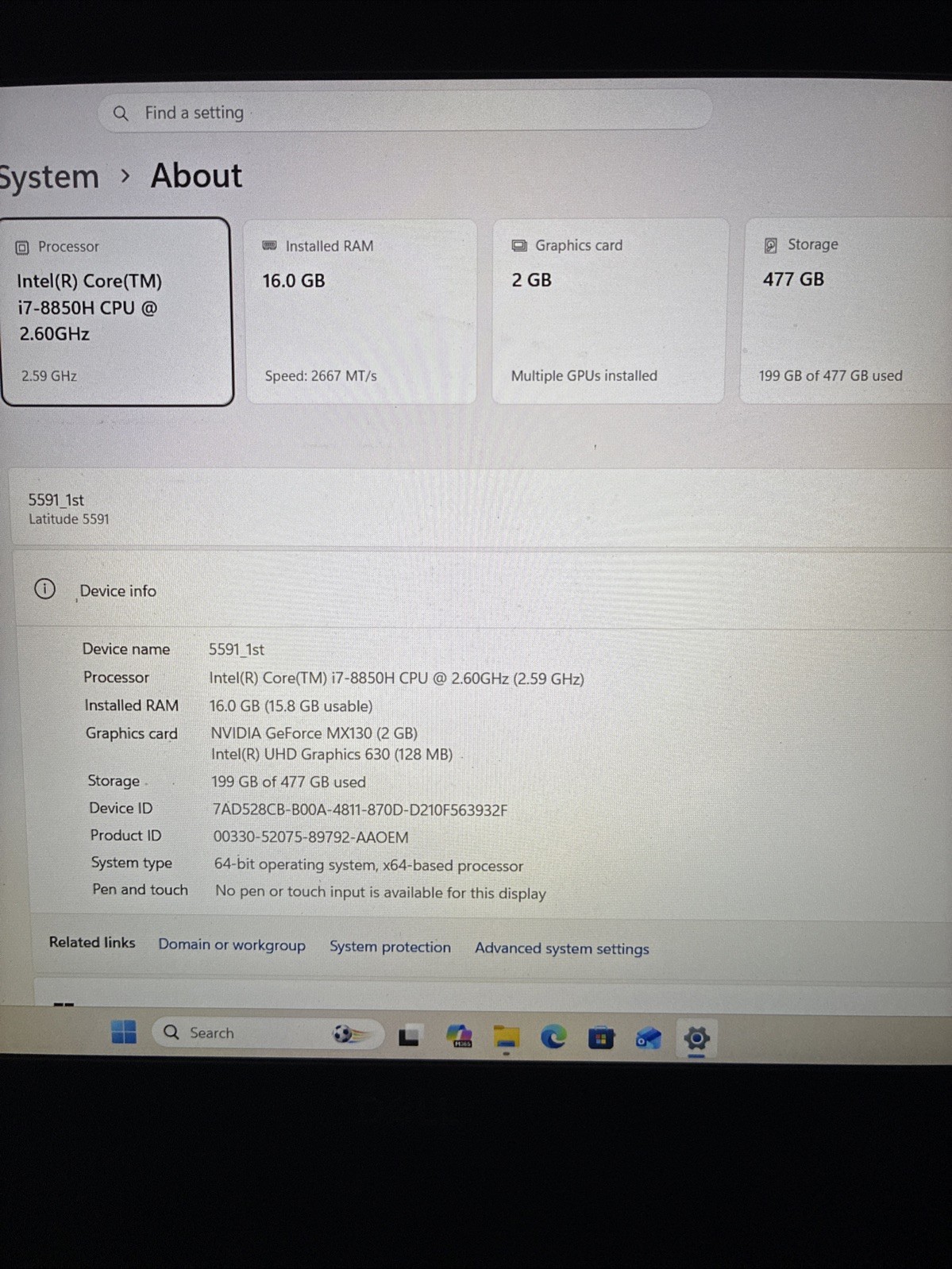
Task: Click the Installed RAM memory icon
Action: (269, 246)
